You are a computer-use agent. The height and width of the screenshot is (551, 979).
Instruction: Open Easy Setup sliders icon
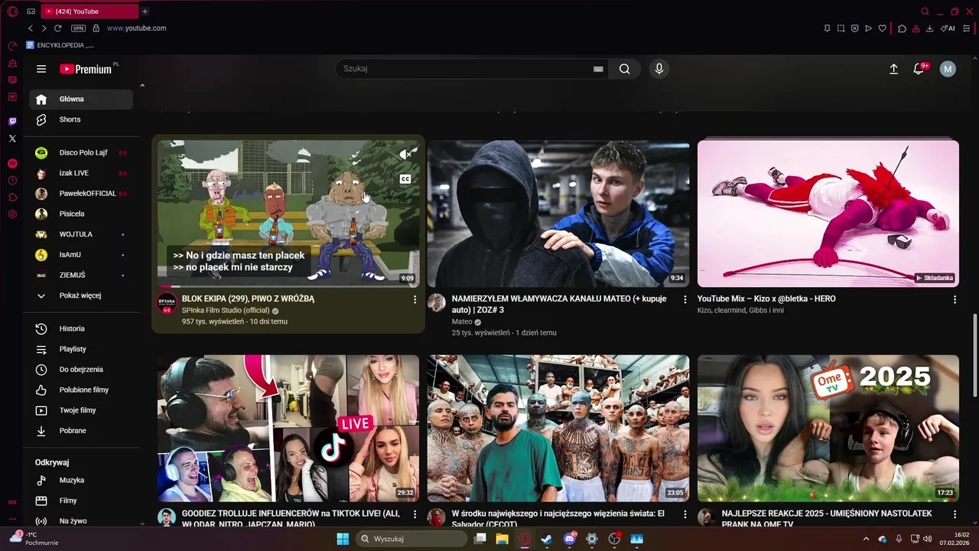pyautogui.click(x=966, y=28)
